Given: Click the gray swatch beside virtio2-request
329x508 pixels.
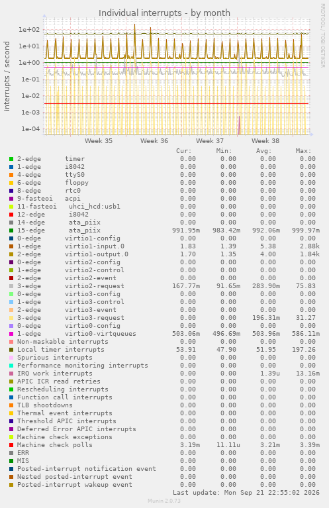Looking at the screenshot, I should 11,286.
